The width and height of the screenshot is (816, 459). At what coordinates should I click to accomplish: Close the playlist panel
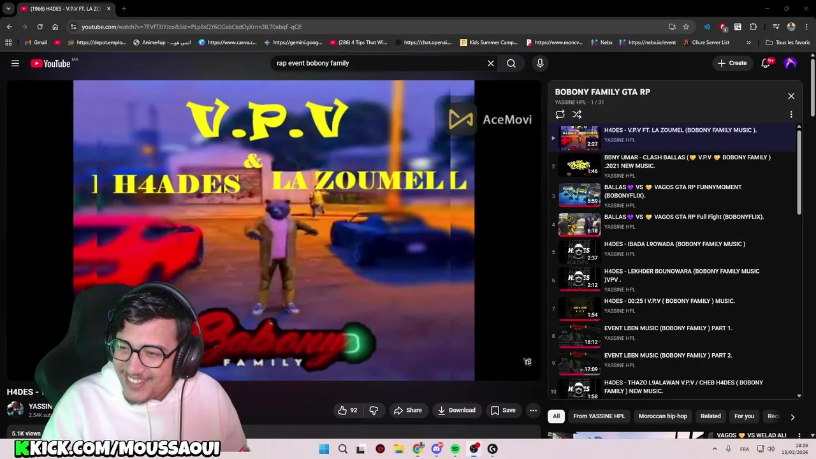point(791,96)
